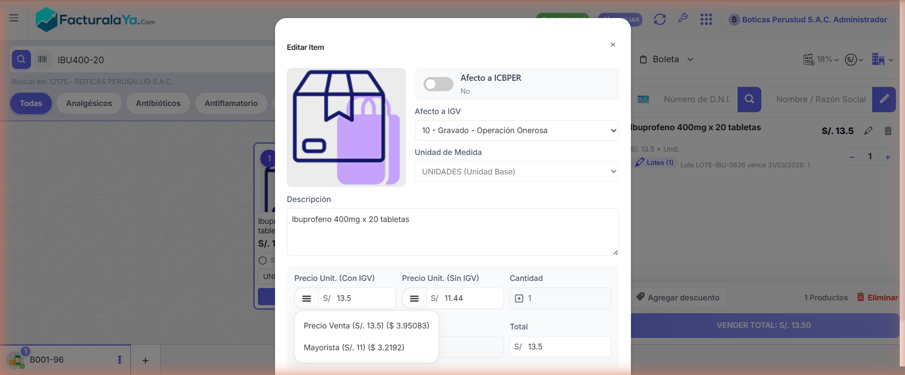Image resolution: width=905 pixels, height=375 pixels.
Task: Open the 18% IGV rate dropdown
Action: click(x=821, y=59)
